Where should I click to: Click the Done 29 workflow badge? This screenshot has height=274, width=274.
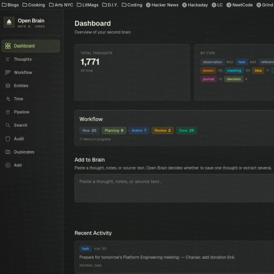click(187, 131)
